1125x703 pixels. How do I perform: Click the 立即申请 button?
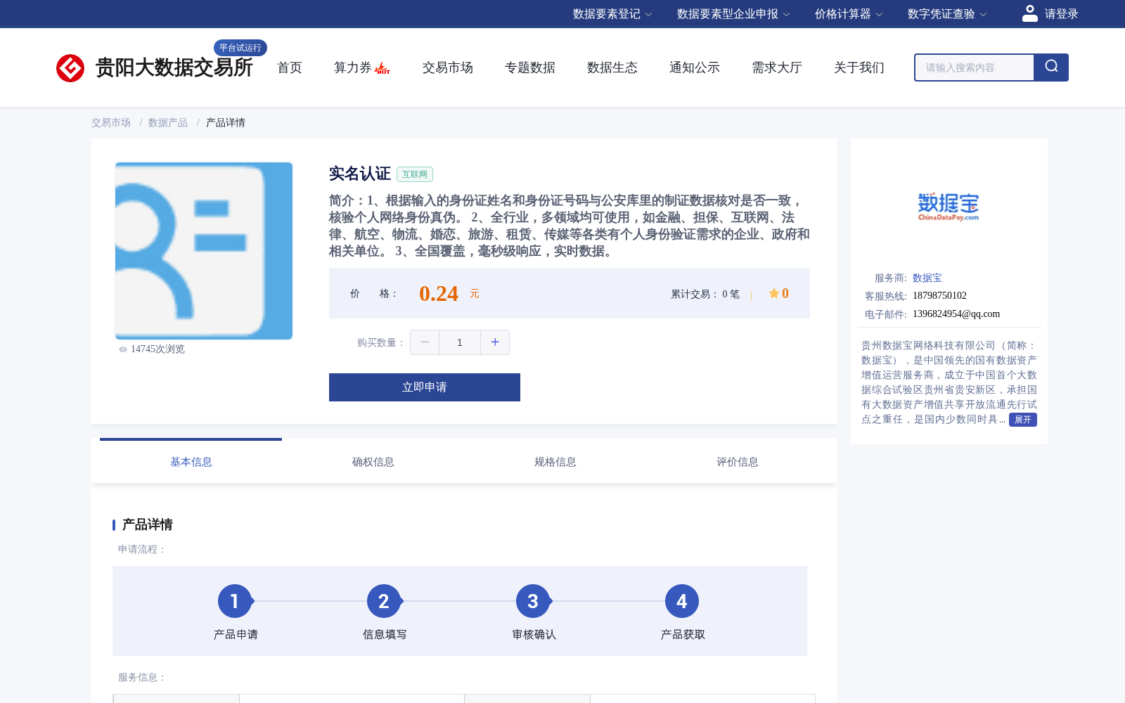425,387
